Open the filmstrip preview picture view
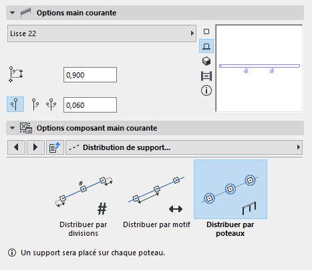 (x=206, y=76)
